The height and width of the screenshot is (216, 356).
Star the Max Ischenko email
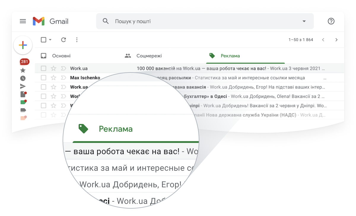pos(53,78)
